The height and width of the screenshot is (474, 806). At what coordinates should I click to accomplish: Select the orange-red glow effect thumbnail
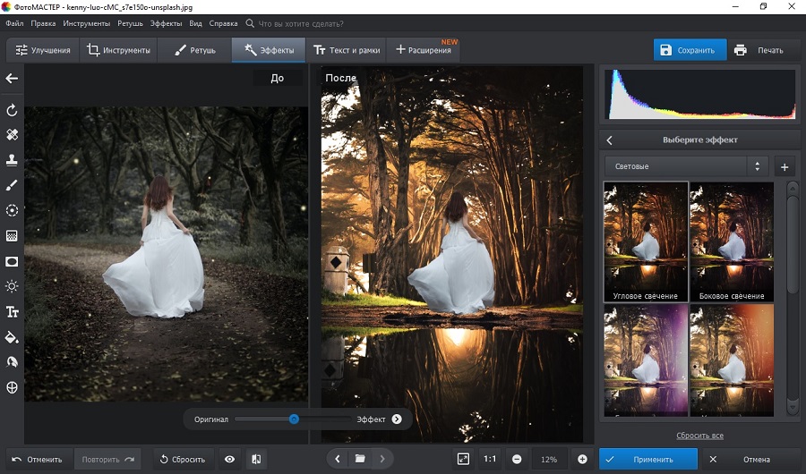[x=732, y=360]
